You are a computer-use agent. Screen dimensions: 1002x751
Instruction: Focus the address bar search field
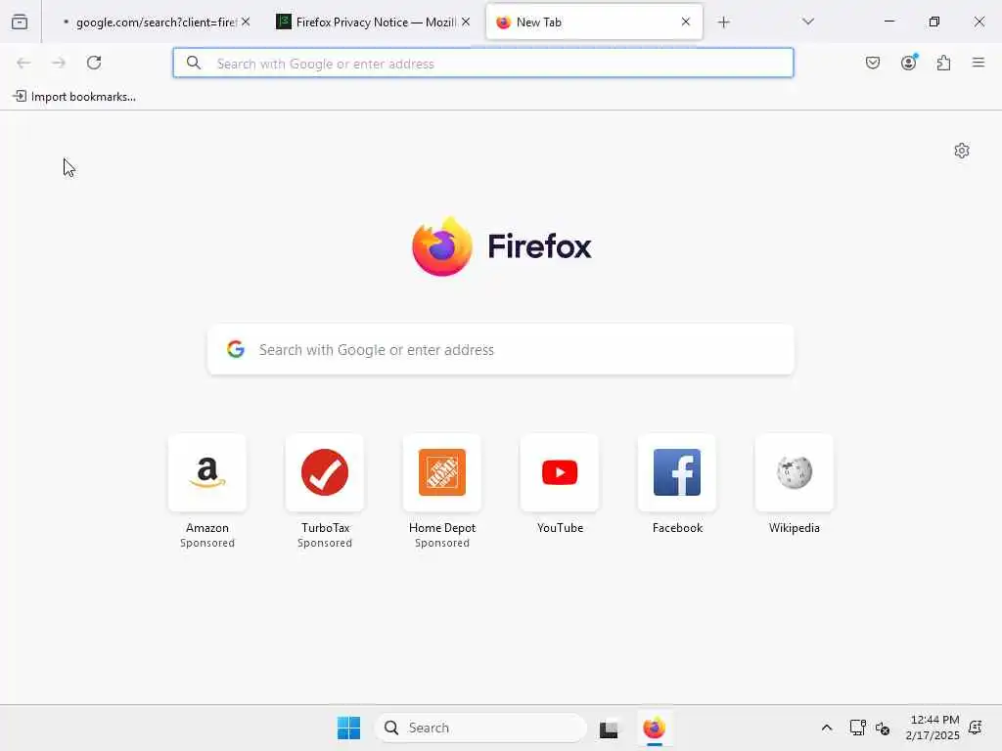pos(483,64)
